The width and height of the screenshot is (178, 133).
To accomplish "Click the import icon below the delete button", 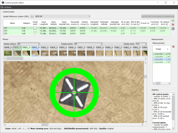I will click(x=173, y=29).
